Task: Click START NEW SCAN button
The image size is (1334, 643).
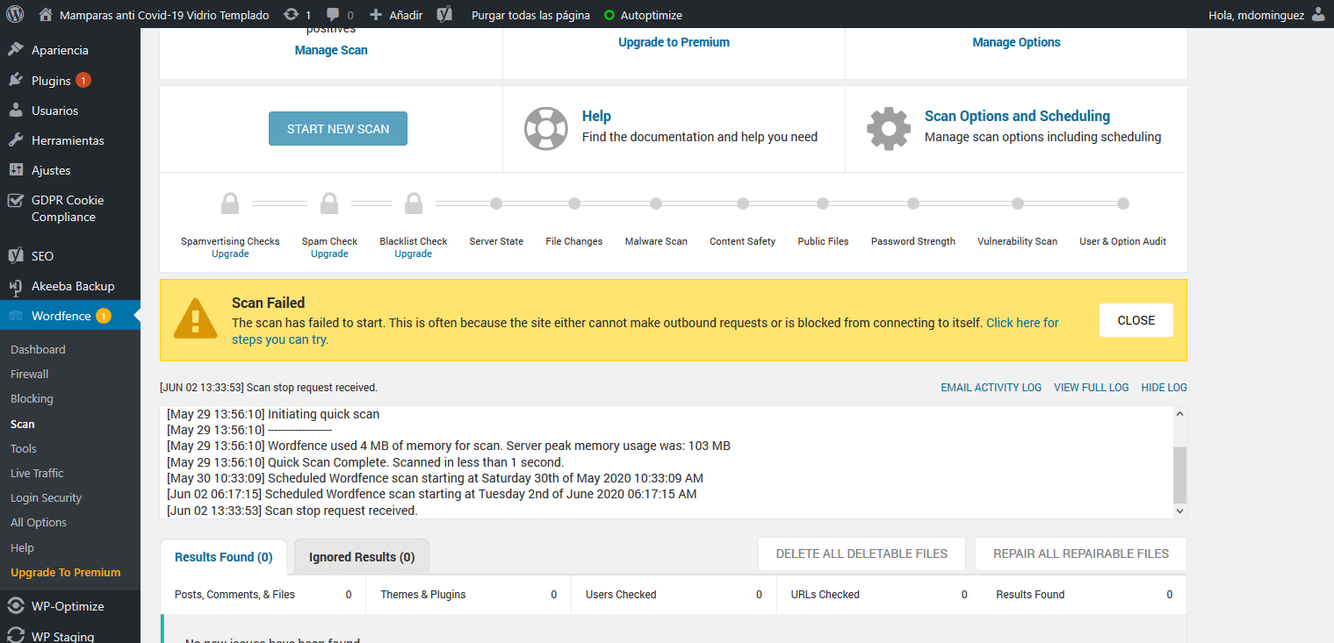Action: (338, 129)
